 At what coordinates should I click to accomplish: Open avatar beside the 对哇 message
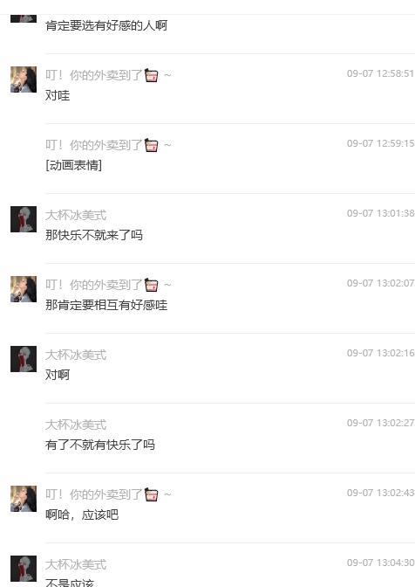[x=24, y=79]
